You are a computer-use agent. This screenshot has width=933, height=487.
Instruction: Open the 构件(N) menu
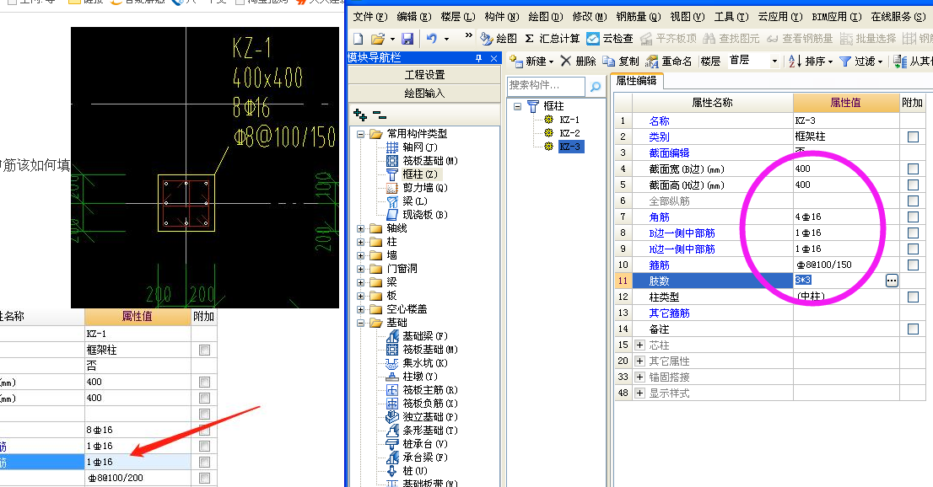(x=502, y=17)
